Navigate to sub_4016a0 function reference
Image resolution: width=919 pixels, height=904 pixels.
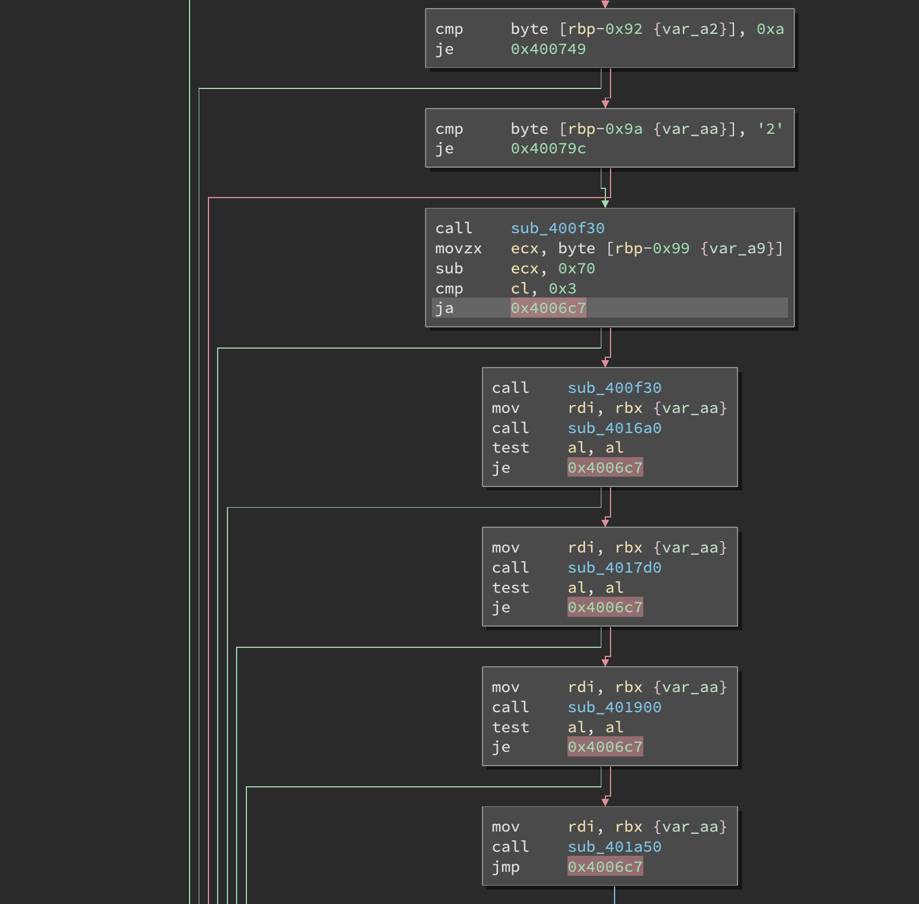click(x=614, y=428)
